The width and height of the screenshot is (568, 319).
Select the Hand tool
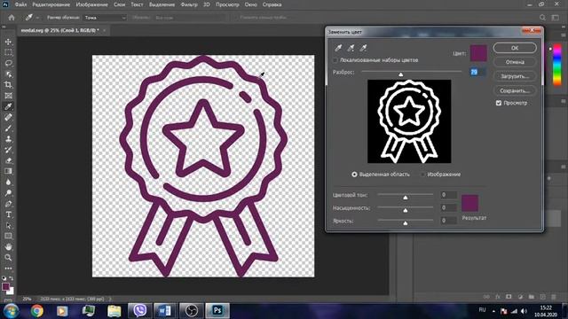tap(8, 247)
